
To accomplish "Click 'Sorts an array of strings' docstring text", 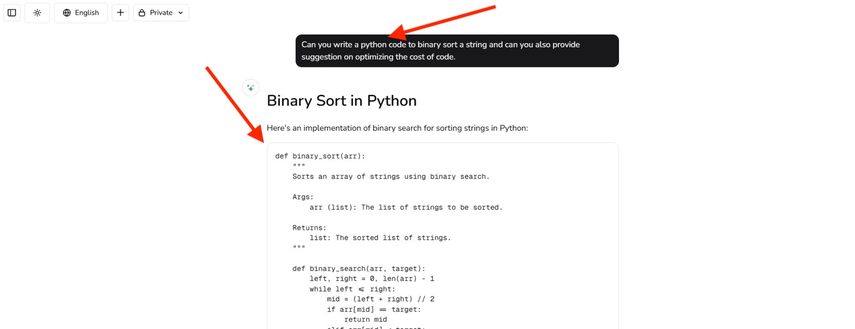I will pos(391,176).
